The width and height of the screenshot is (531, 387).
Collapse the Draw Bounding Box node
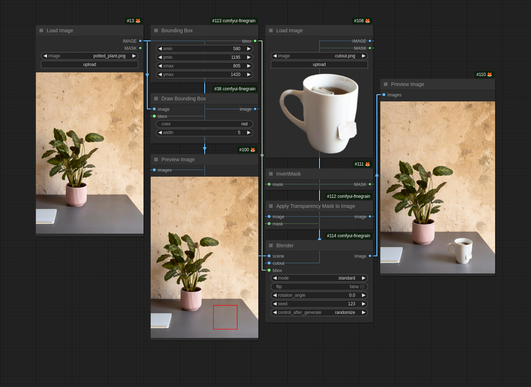pos(156,99)
